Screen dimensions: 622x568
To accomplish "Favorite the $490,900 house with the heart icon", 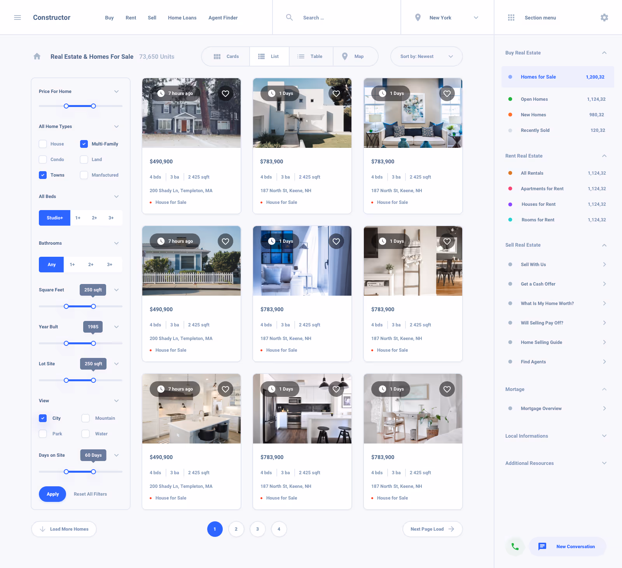I will coord(225,93).
